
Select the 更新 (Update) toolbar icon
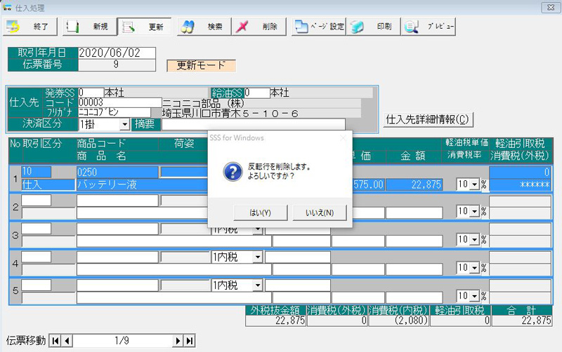point(145,27)
